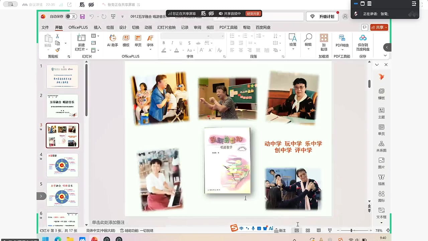Screen dimensions: 428x241
Task: Open the 图片 panel in the right sidebar
Action: 381,163
